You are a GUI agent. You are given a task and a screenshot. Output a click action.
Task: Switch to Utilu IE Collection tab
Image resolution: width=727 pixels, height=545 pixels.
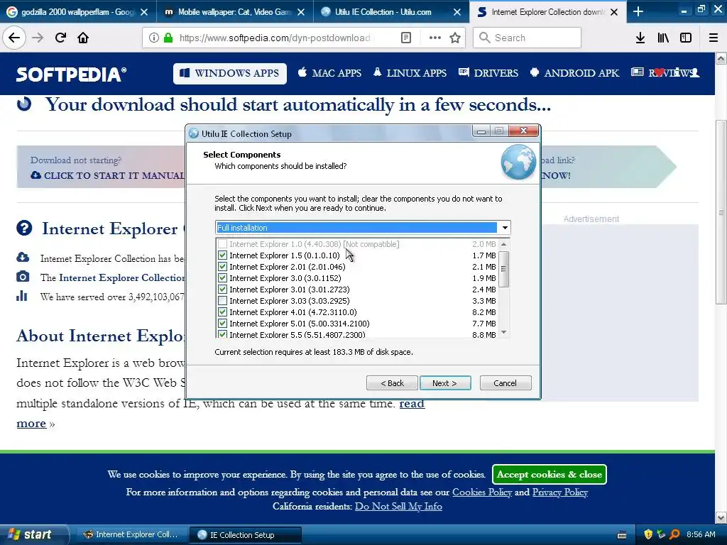[x=392, y=12]
